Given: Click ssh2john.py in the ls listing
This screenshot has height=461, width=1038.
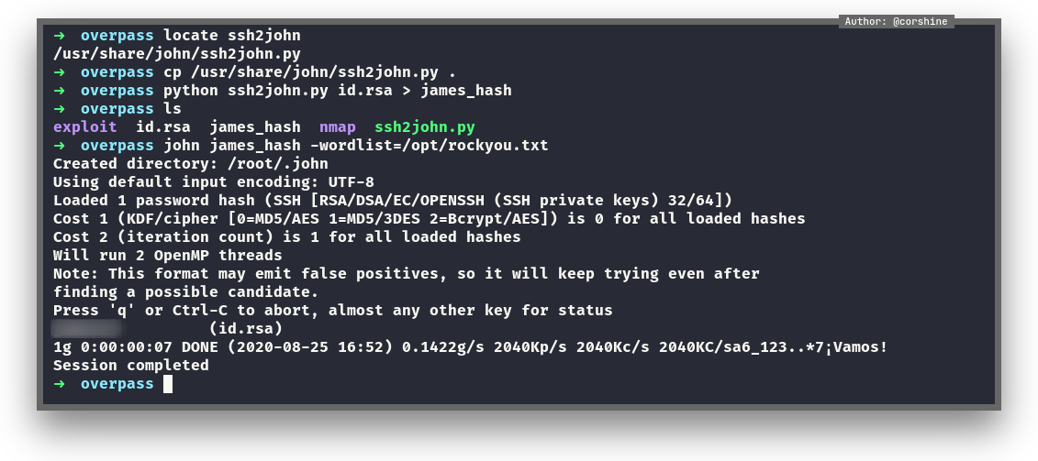Looking at the screenshot, I should coord(425,127).
